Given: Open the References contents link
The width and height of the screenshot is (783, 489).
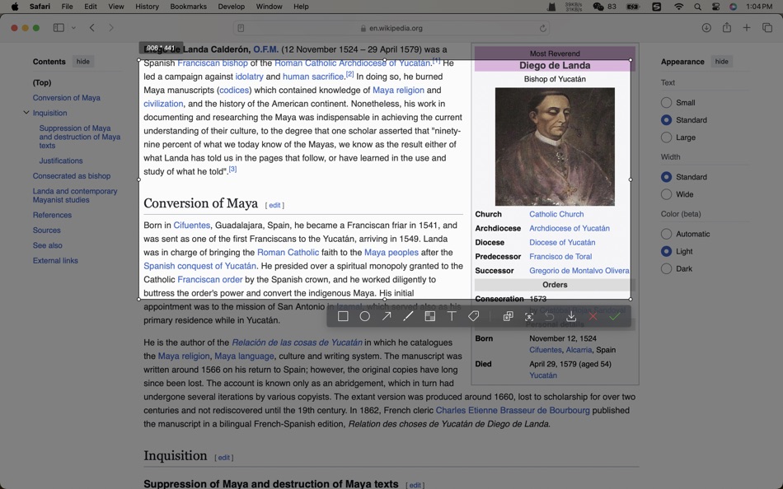Looking at the screenshot, I should 52,215.
